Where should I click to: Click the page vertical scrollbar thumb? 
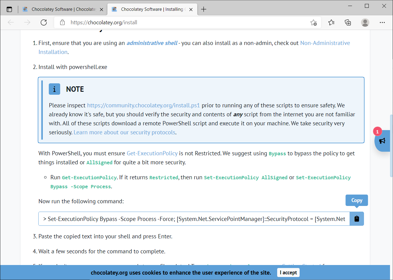391,146
